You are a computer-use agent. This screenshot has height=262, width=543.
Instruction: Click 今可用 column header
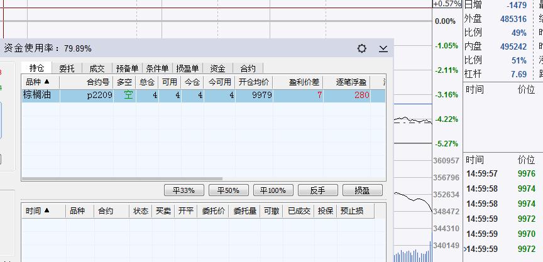pyautogui.click(x=219, y=82)
